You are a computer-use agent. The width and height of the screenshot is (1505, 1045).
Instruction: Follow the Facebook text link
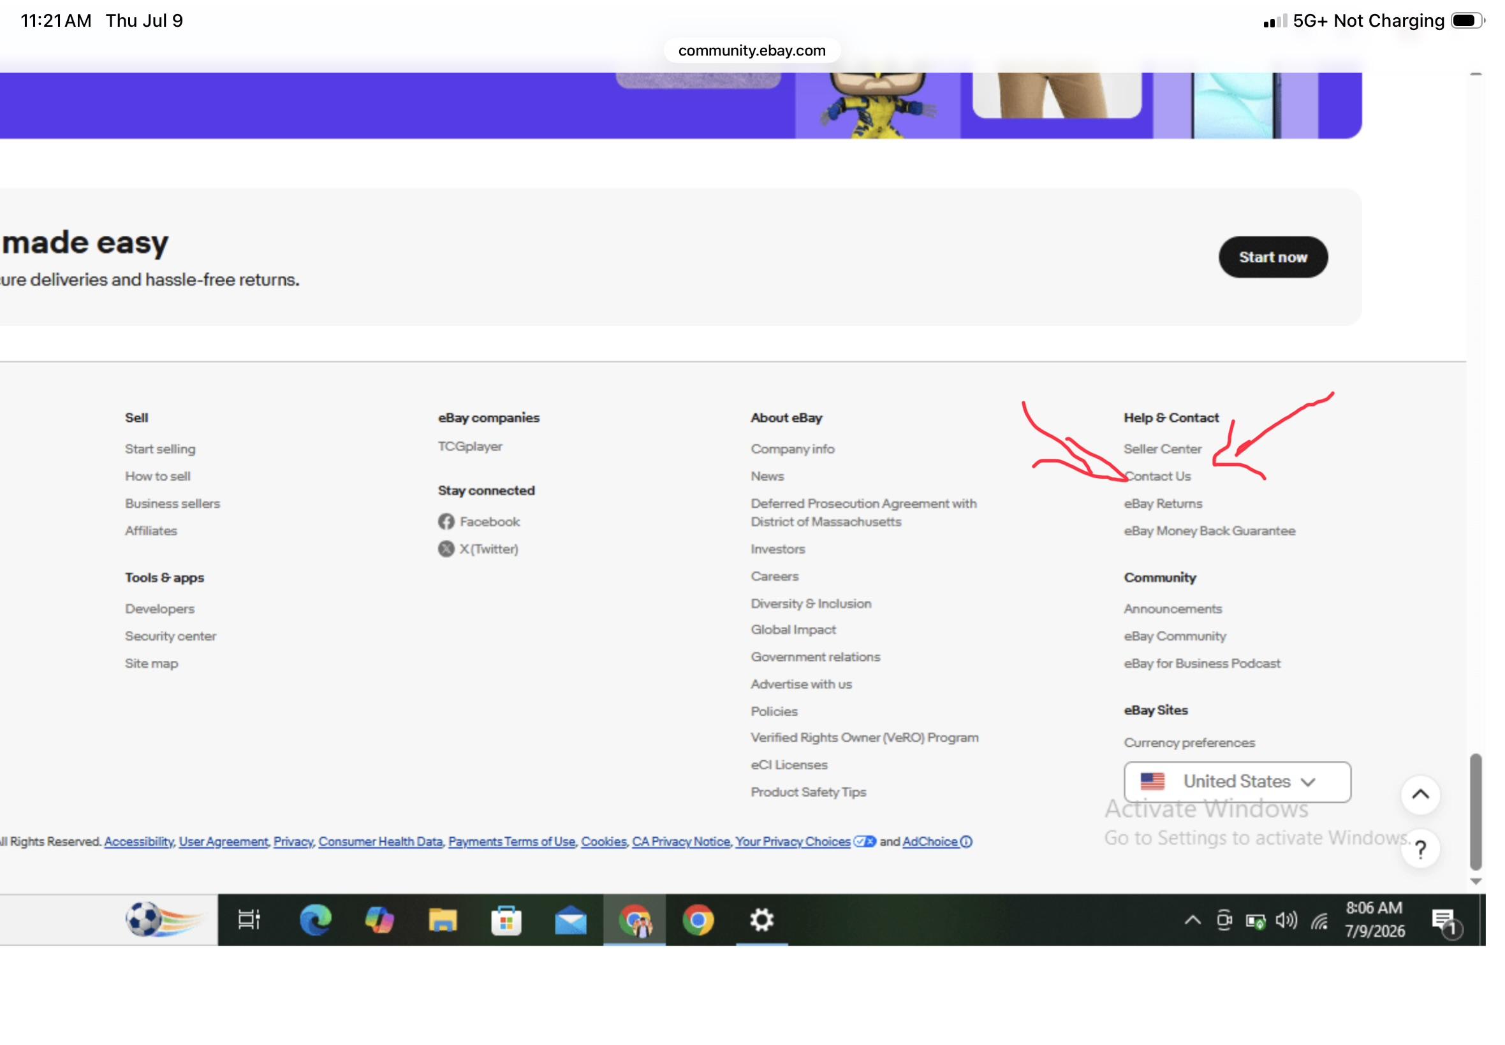(489, 522)
